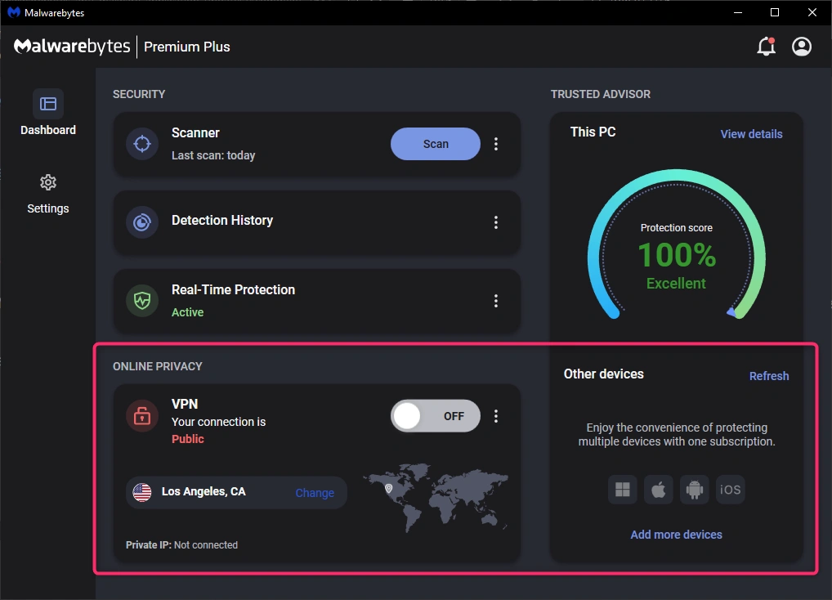This screenshot has width=832, height=600.
Task: Select the Windows platform device icon
Action: pos(623,490)
